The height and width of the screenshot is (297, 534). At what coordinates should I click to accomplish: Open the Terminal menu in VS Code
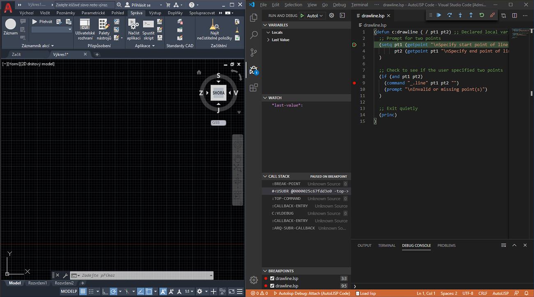pyautogui.click(x=360, y=5)
